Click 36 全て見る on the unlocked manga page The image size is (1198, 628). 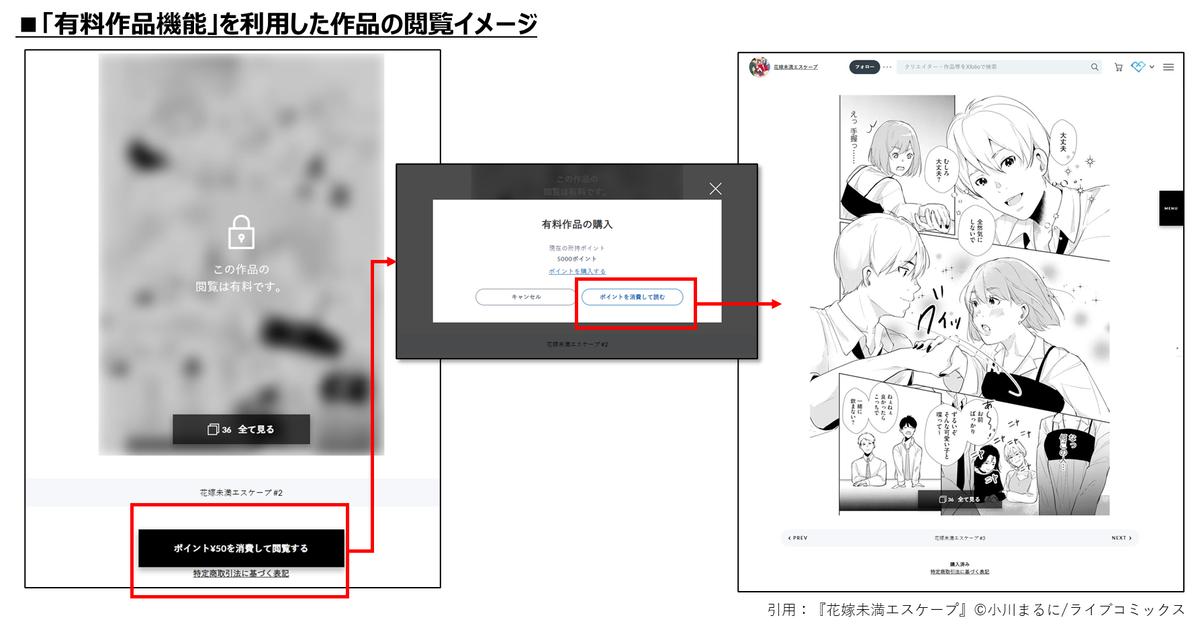coord(960,500)
